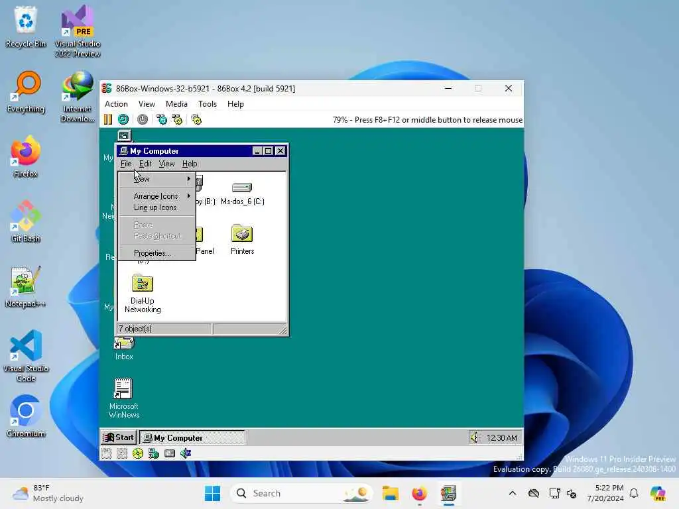Select the Everything search shortcut icon
679x509 pixels.
pos(26,92)
